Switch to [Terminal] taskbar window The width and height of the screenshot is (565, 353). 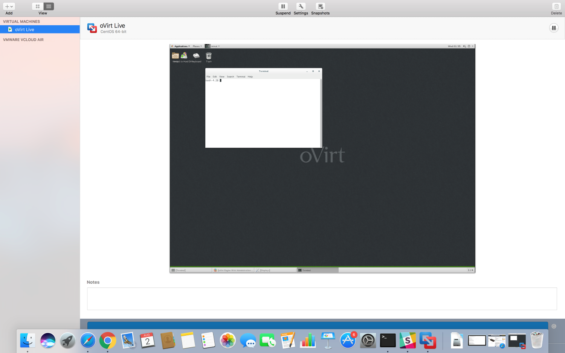191,270
